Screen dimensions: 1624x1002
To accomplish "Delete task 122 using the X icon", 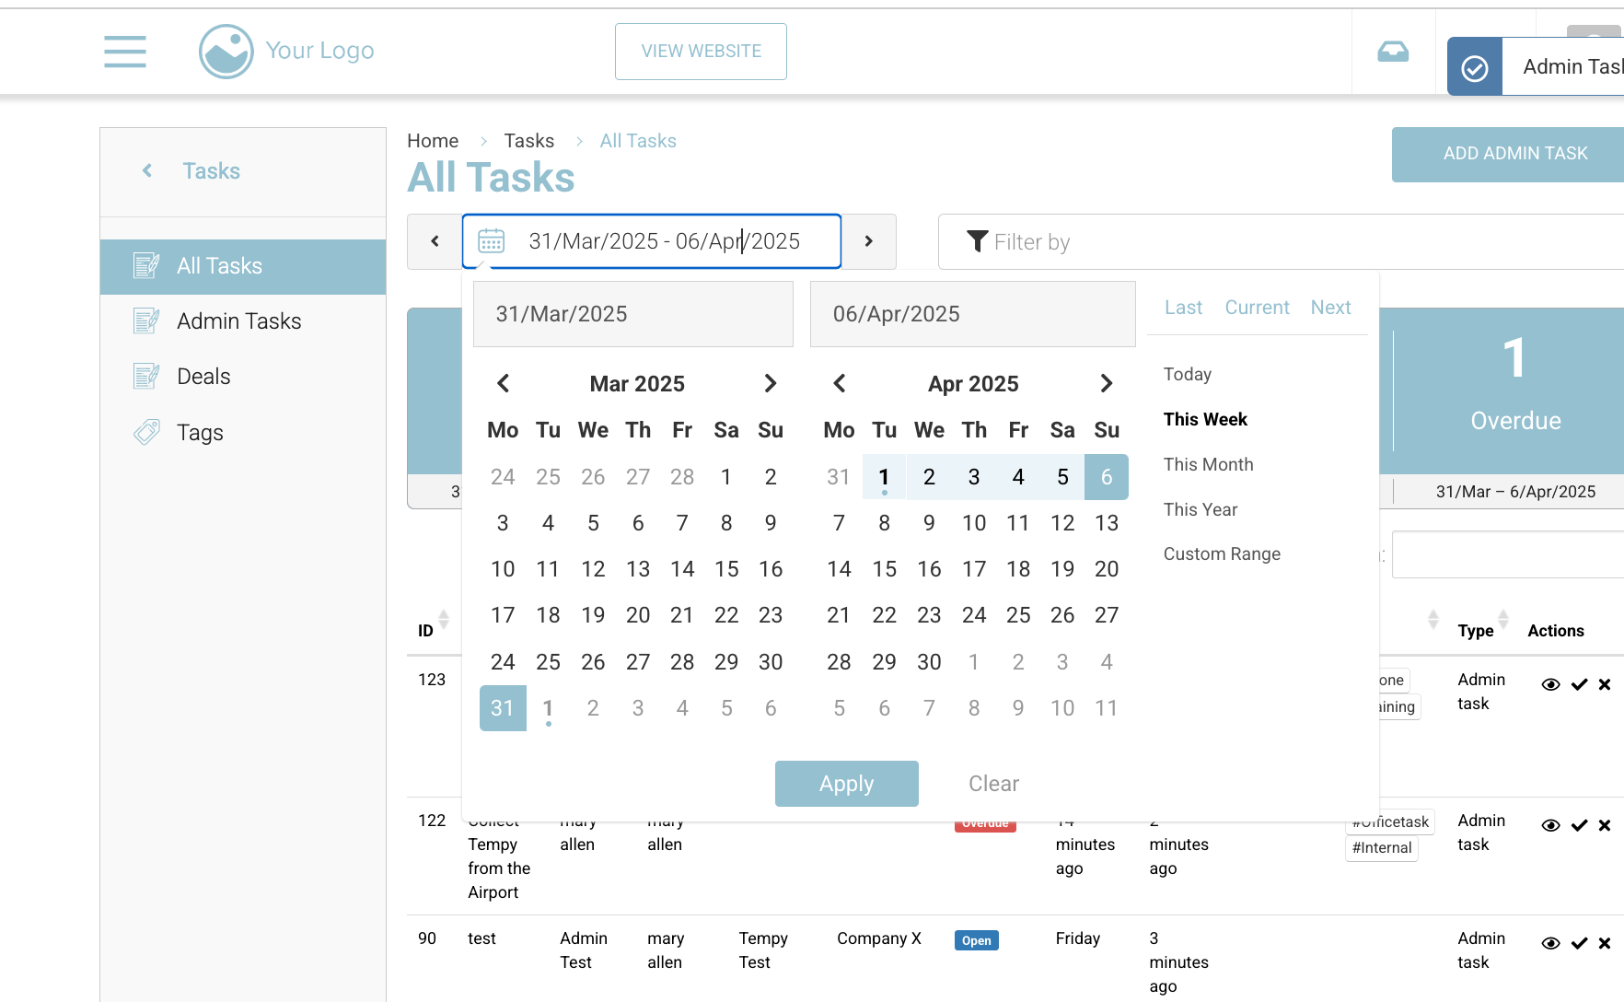I will point(1605,825).
